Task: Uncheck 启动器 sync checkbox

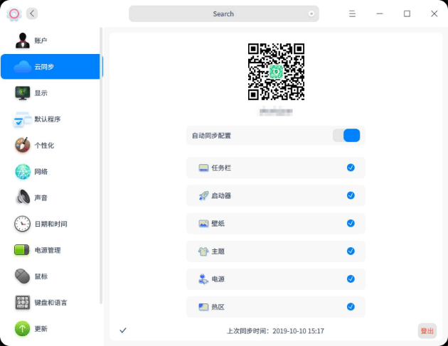Action: (x=351, y=195)
